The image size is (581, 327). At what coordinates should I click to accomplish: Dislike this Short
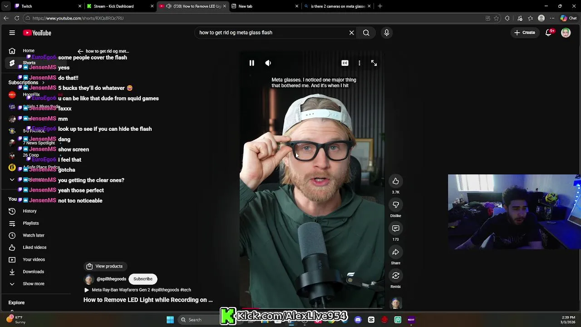(x=396, y=205)
